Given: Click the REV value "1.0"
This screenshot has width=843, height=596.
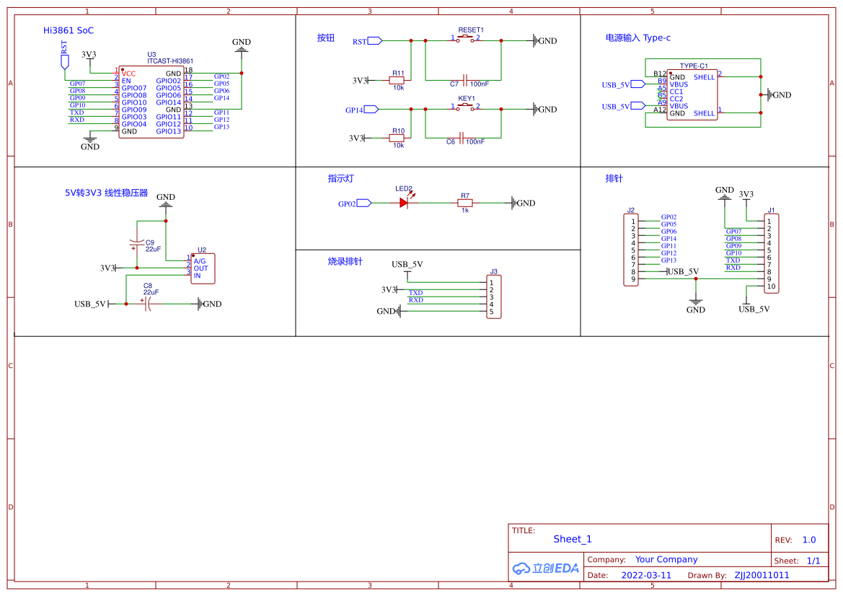Looking at the screenshot, I should point(809,540).
